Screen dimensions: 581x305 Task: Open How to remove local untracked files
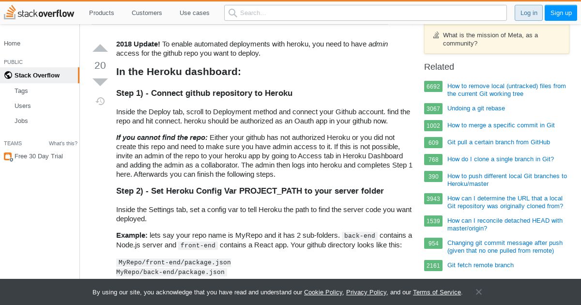pos(506,90)
